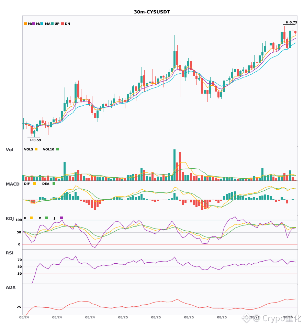Click the cyan MA legend swatch
The width and height of the screenshot is (304, 327).
[x=42, y=24]
